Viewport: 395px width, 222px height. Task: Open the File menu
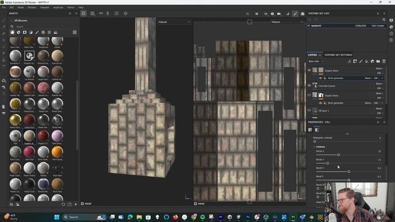(x=4, y=7)
